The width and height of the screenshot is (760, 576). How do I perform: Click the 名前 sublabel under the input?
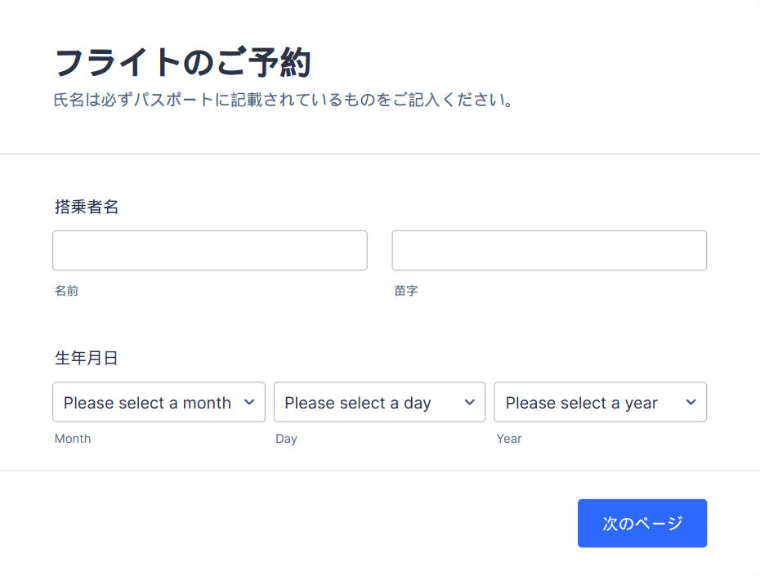pos(66,291)
